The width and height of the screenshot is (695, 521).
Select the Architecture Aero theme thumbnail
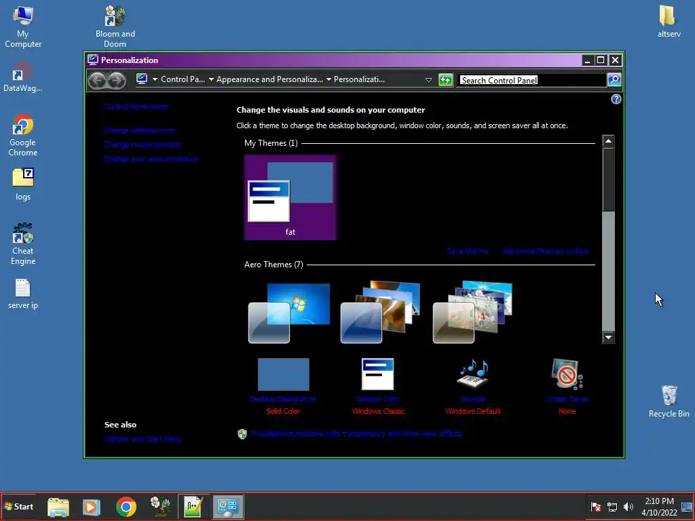pyautogui.click(x=380, y=312)
